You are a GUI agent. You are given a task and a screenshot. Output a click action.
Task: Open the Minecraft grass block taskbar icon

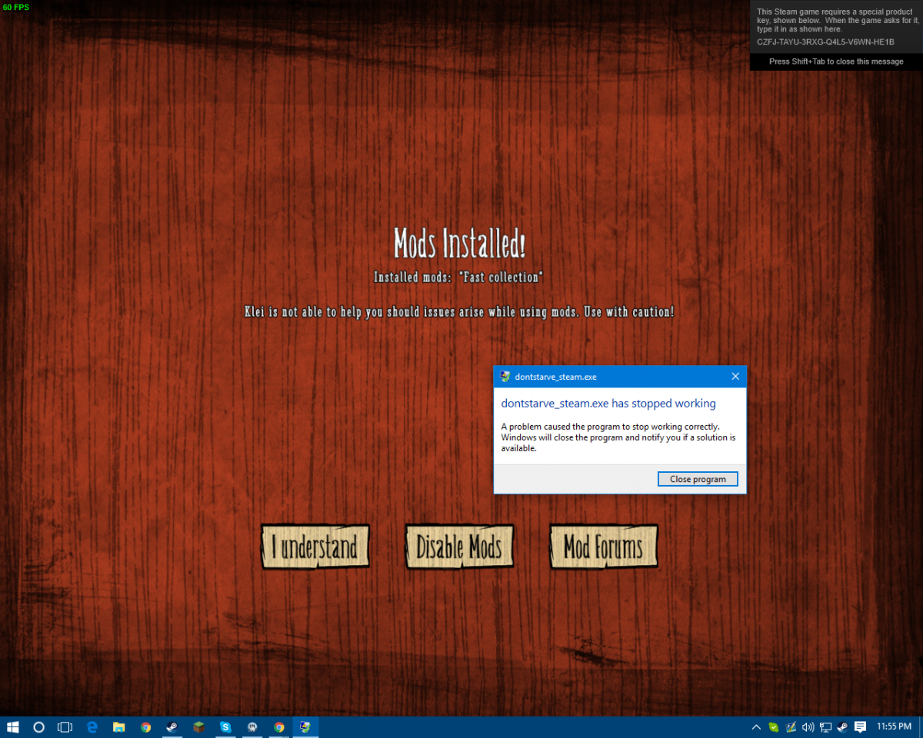tap(198, 726)
